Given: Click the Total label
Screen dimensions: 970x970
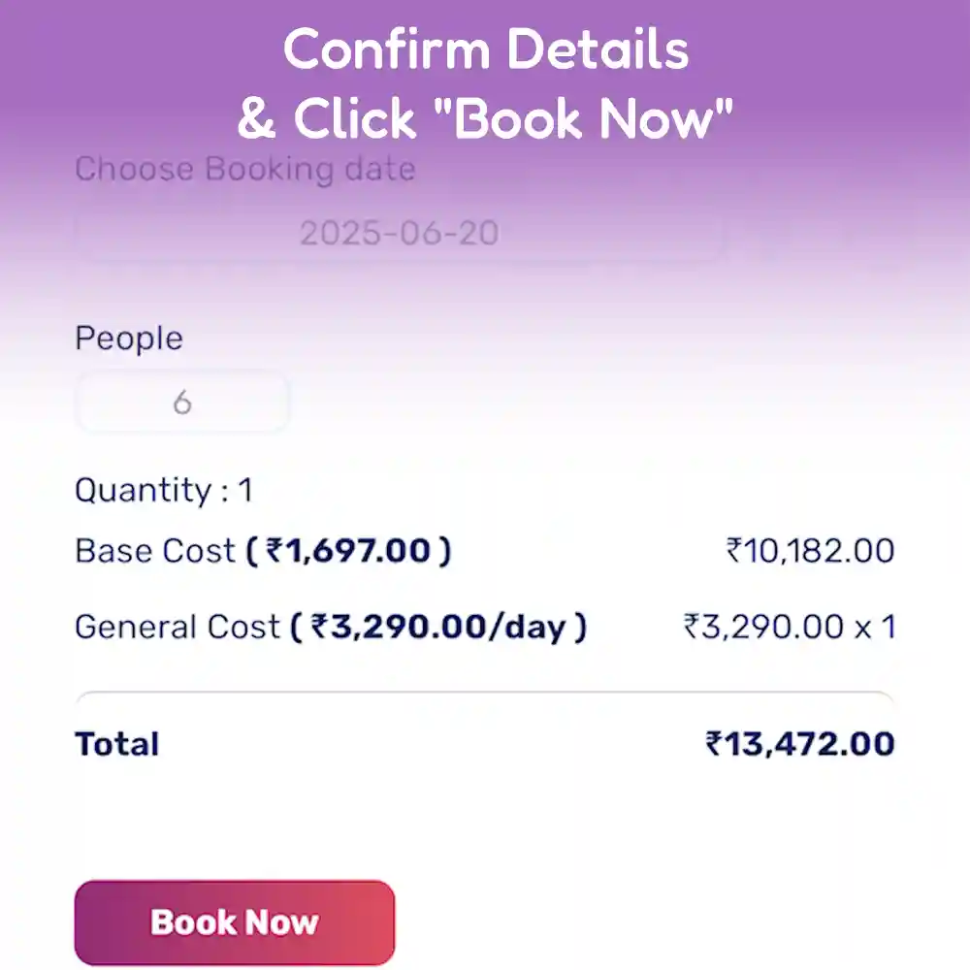Looking at the screenshot, I should (x=117, y=743).
